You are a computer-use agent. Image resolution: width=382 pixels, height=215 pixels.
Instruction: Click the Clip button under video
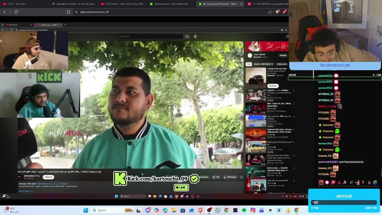click(x=216, y=177)
